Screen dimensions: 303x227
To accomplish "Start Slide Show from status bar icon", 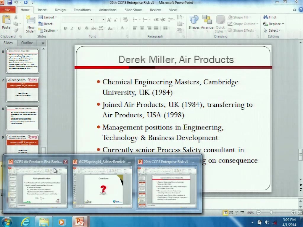I will 242,213.
